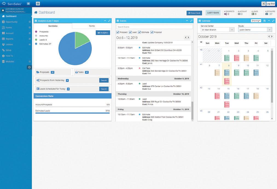
Task: Collapse sidebar with the round arrow icon
Action: coord(29,67)
